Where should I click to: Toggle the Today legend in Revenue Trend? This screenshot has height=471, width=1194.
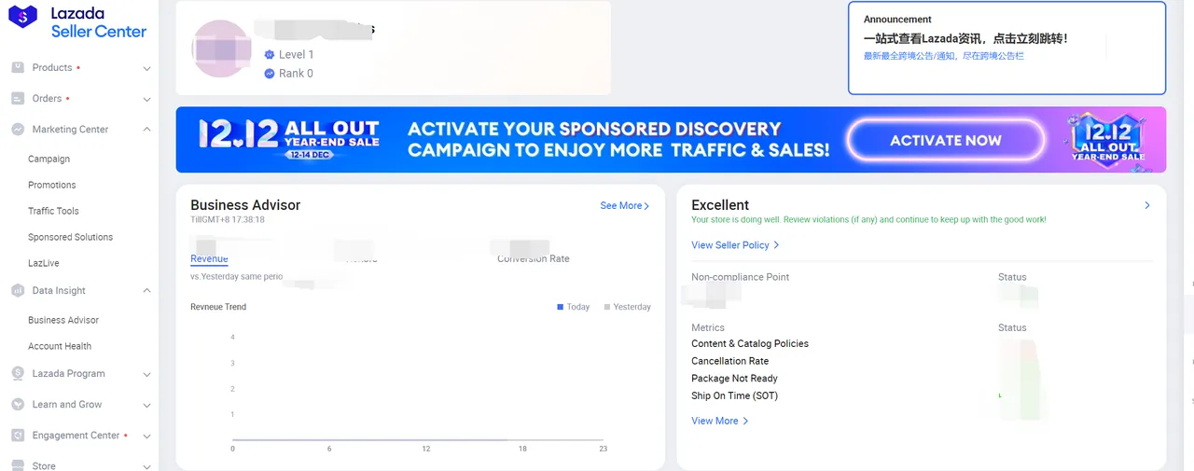[573, 307]
